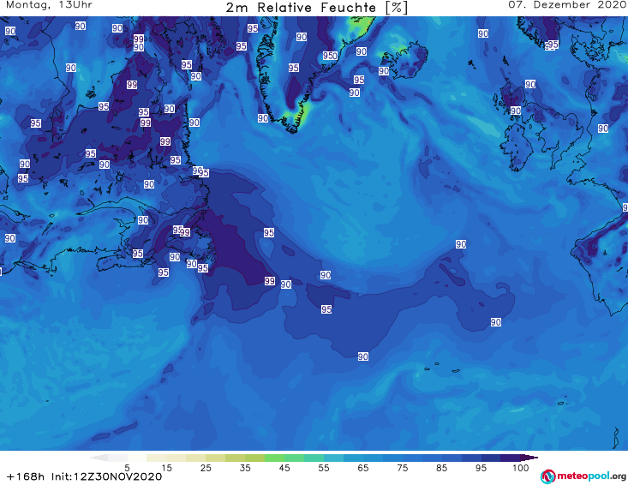The width and height of the screenshot is (628, 485).
Task: Click the "Montag, 13Uhr" time label
Action: pos(49,5)
